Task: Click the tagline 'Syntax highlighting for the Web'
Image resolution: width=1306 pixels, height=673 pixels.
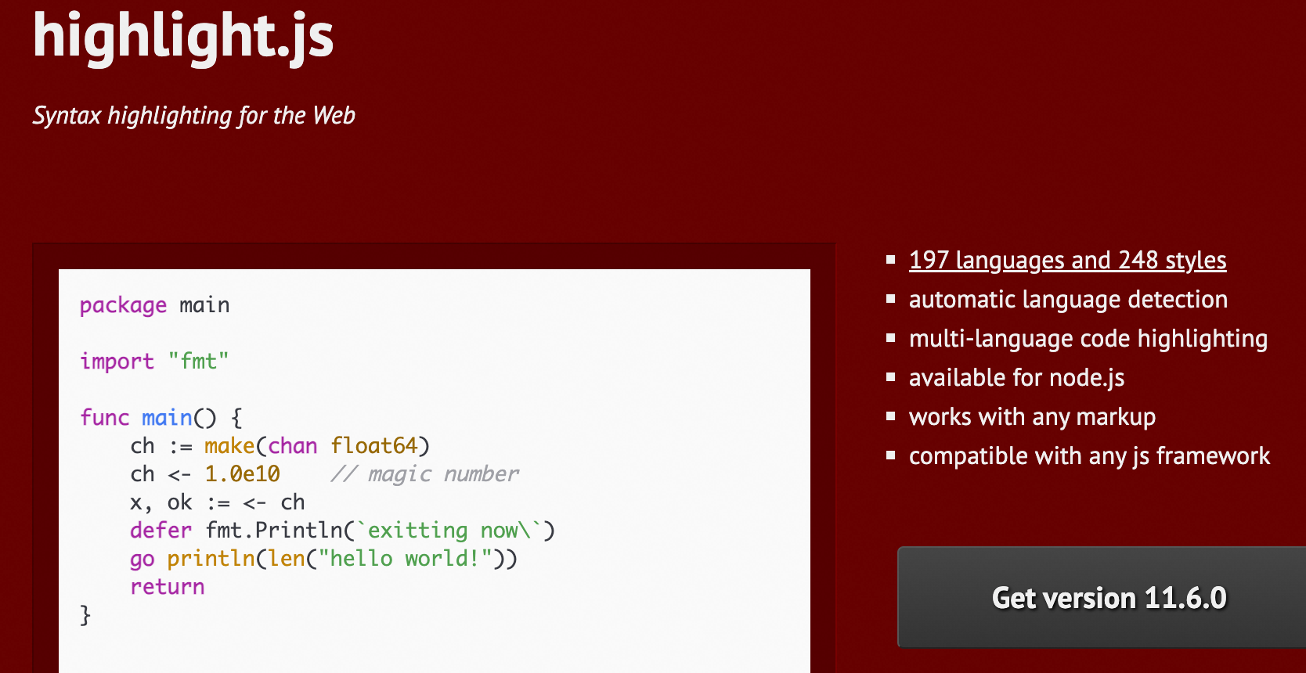Action: click(x=193, y=116)
